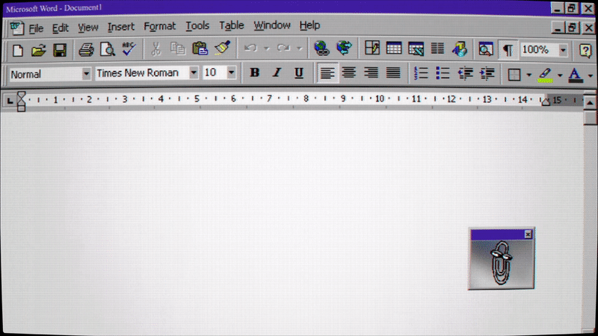Open the Help menu
This screenshot has width=598, height=336.
pos(309,25)
